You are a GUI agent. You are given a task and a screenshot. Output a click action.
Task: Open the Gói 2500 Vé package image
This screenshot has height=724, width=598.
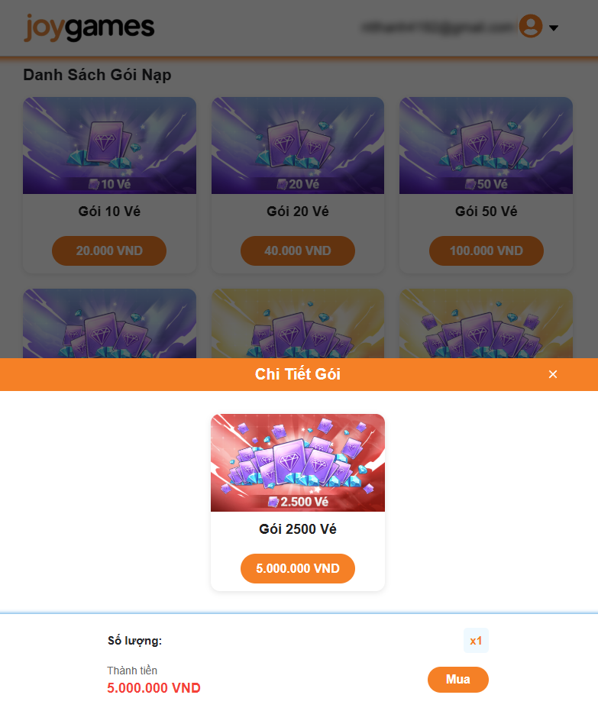[298, 463]
